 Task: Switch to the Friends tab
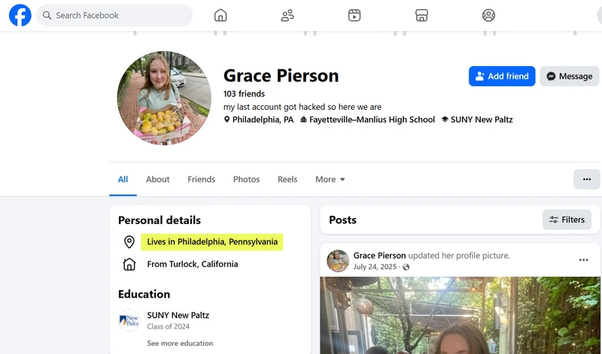201,179
